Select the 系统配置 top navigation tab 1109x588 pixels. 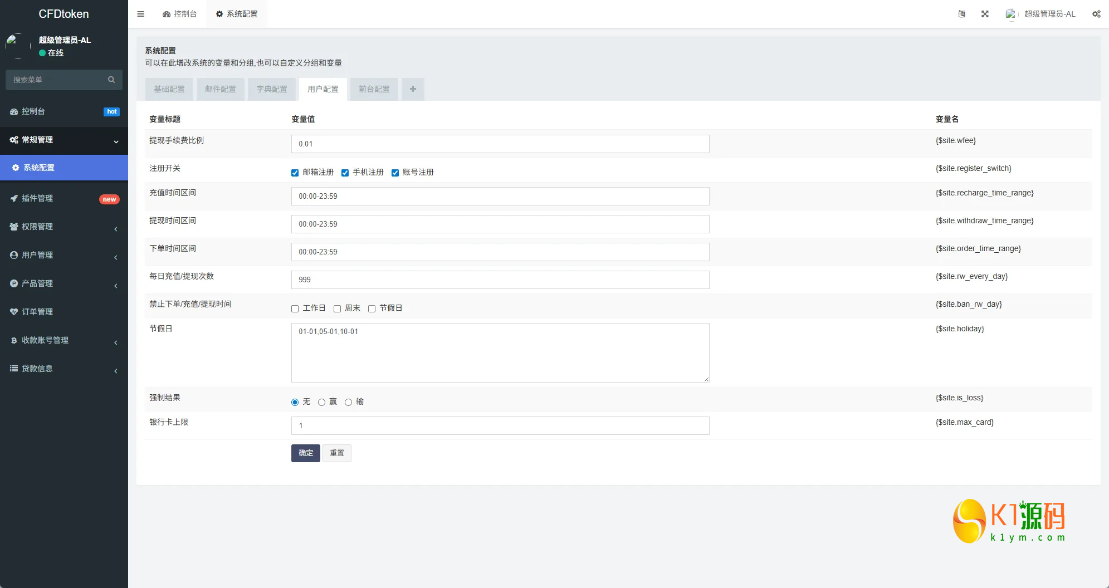[x=237, y=14]
